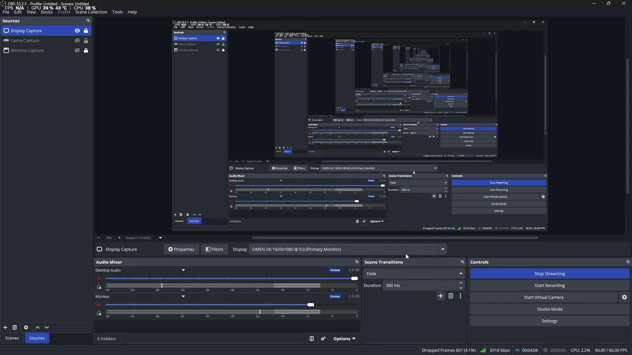Switch to the Scenes tab

pyautogui.click(x=12, y=338)
